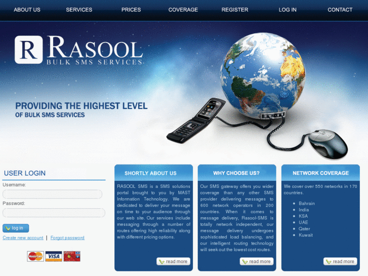Click Bahrain in the coverage list
This screenshot has width=368, height=276.
307,204
